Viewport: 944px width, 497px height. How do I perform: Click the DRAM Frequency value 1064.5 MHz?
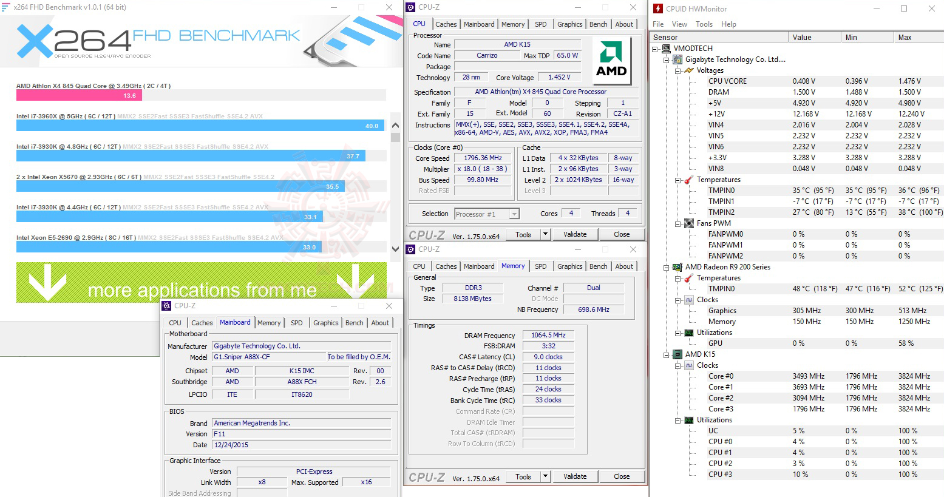[x=548, y=336]
